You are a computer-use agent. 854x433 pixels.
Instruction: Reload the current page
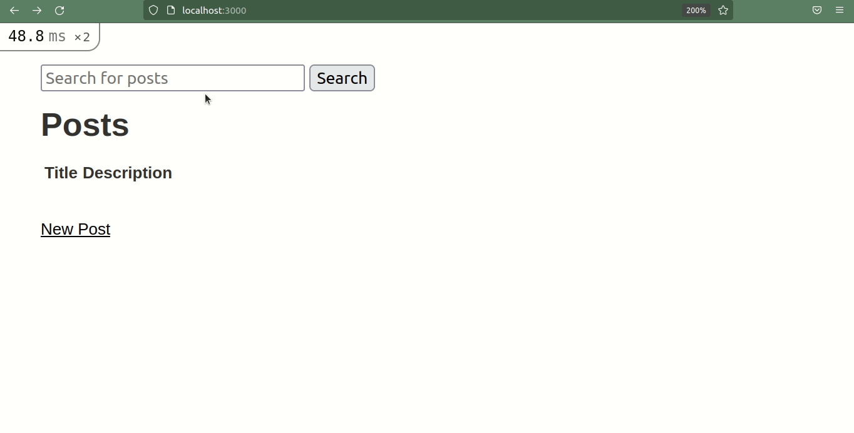pyautogui.click(x=59, y=10)
